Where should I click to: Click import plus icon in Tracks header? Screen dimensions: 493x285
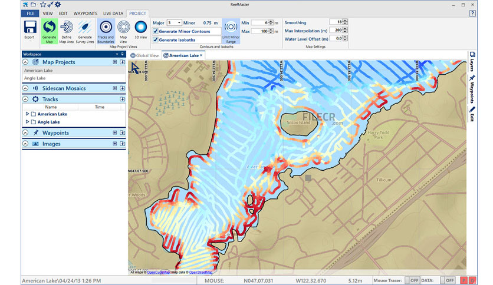(122, 99)
